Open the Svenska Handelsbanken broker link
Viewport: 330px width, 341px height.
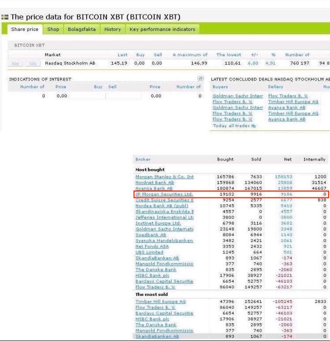(164, 241)
